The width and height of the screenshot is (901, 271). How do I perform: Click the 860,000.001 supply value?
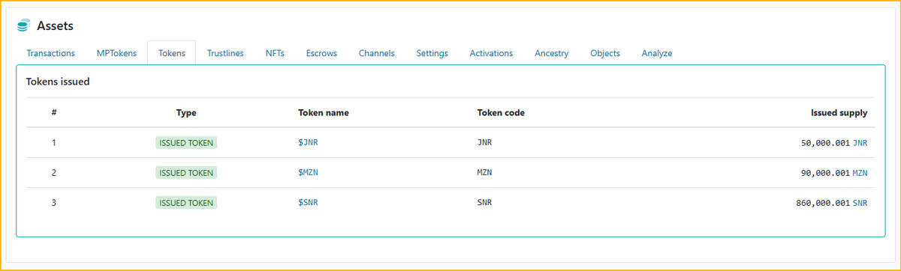point(824,203)
